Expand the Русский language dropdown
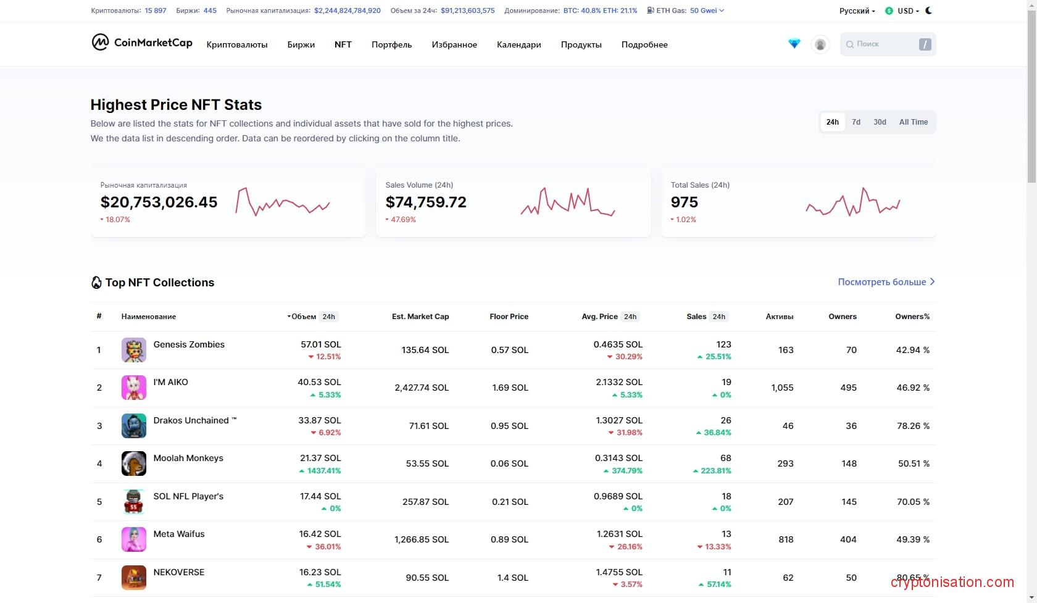The width and height of the screenshot is (1037, 603). tap(857, 11)
